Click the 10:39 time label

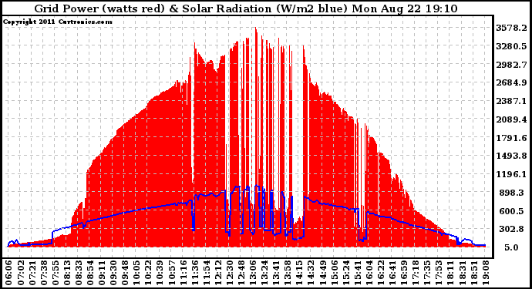160,273
